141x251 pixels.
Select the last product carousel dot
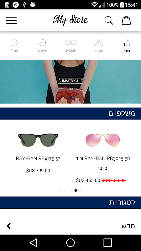pyautogui.click(x=81, y=190)
